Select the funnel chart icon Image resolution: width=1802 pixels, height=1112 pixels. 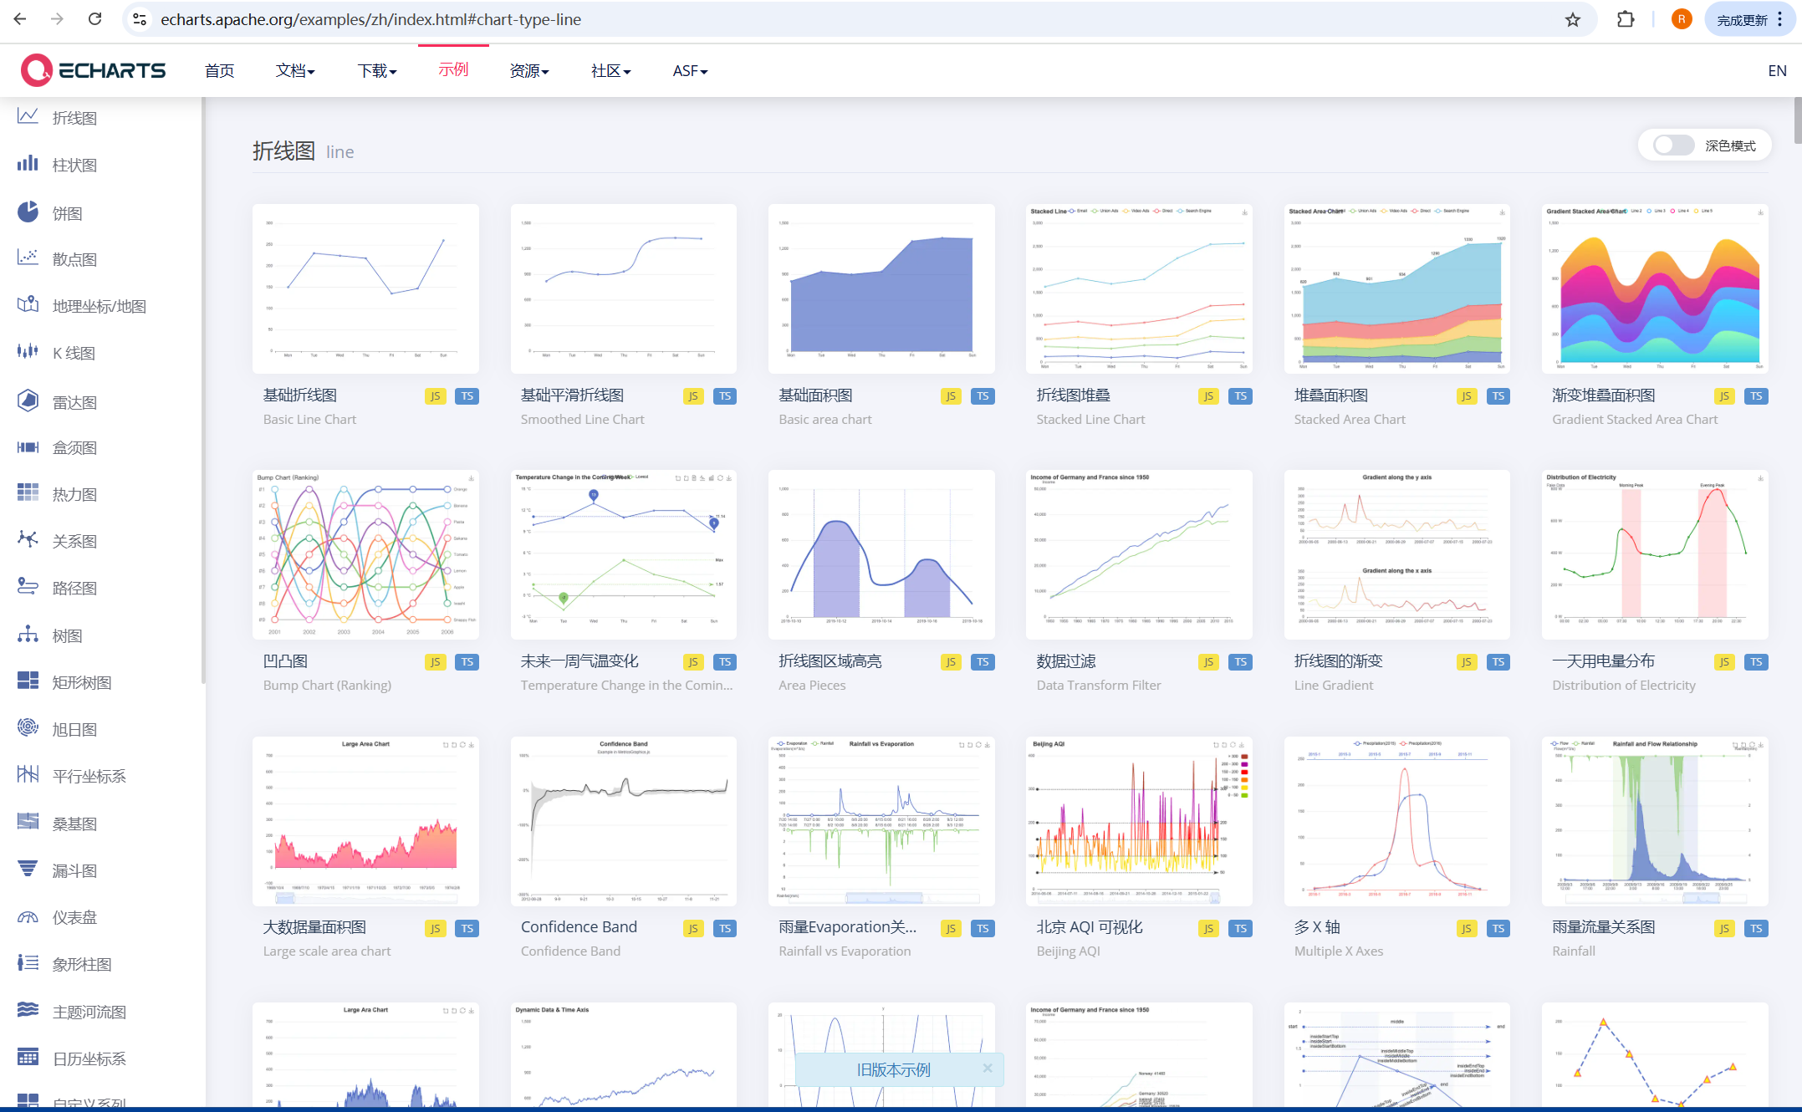pyautogui.click(x=28, y=870)
